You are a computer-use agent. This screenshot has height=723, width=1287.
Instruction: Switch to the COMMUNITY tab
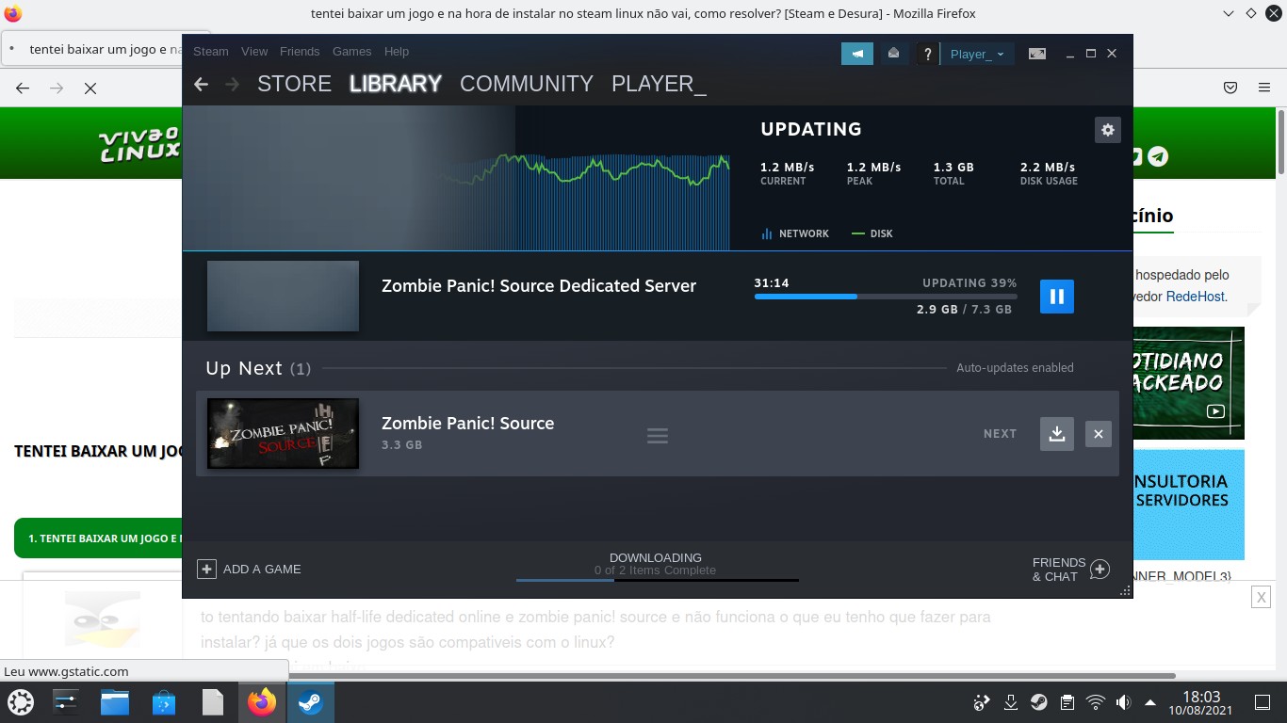(x=527, y=84)
